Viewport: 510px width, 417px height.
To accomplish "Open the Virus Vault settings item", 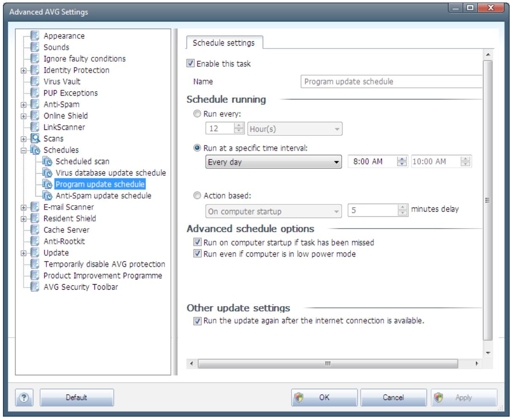I will [x=62, y=82].
